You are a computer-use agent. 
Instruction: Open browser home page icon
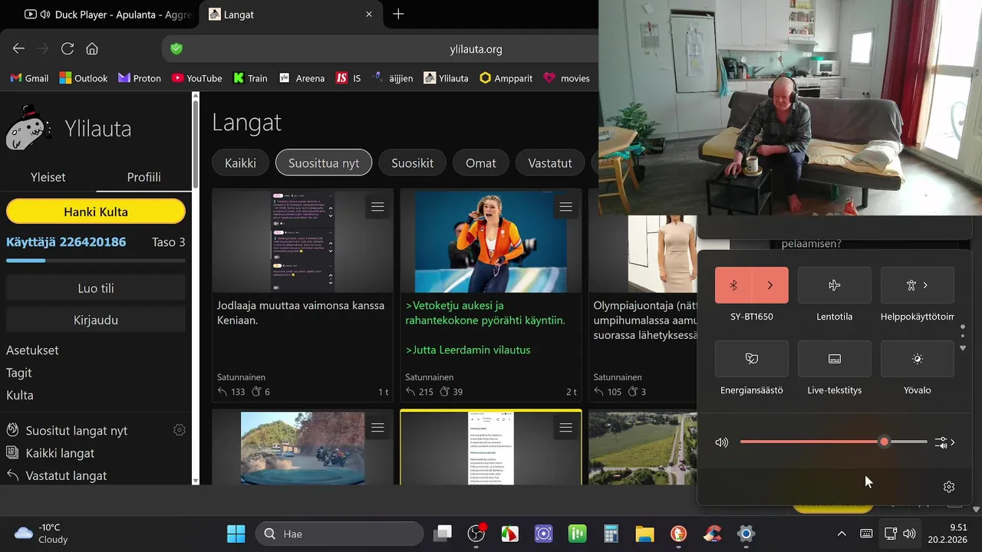point(92,48)
